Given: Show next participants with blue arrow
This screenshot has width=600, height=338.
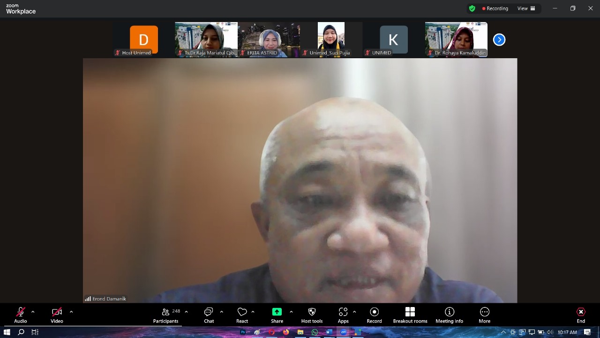Looking at the screenshot, I should (x=499, y=40).
